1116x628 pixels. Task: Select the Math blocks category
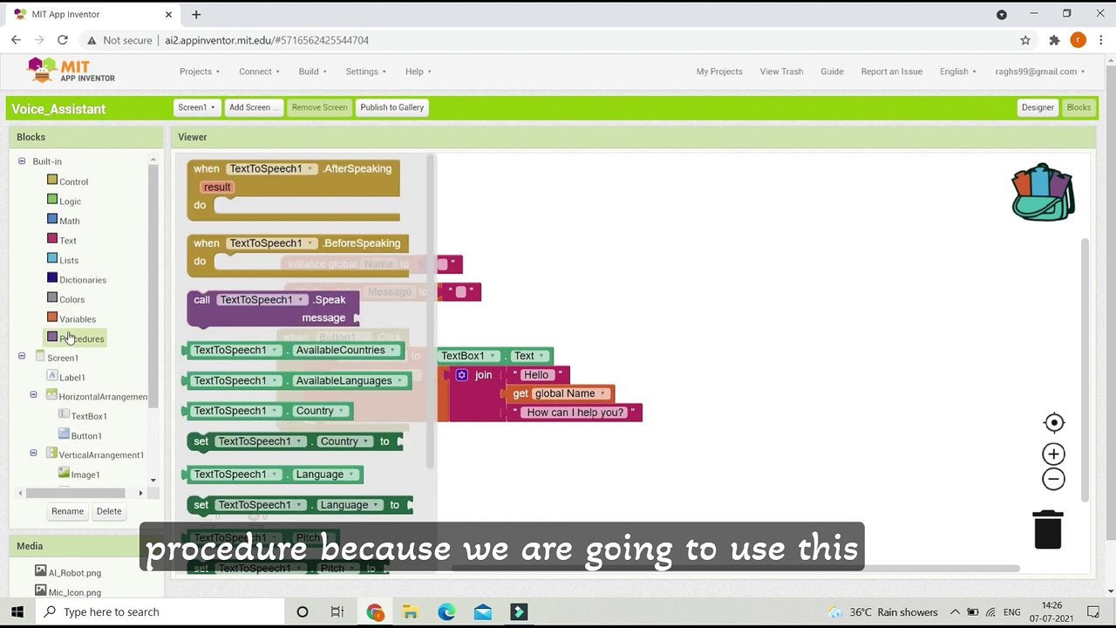point(69,222)
